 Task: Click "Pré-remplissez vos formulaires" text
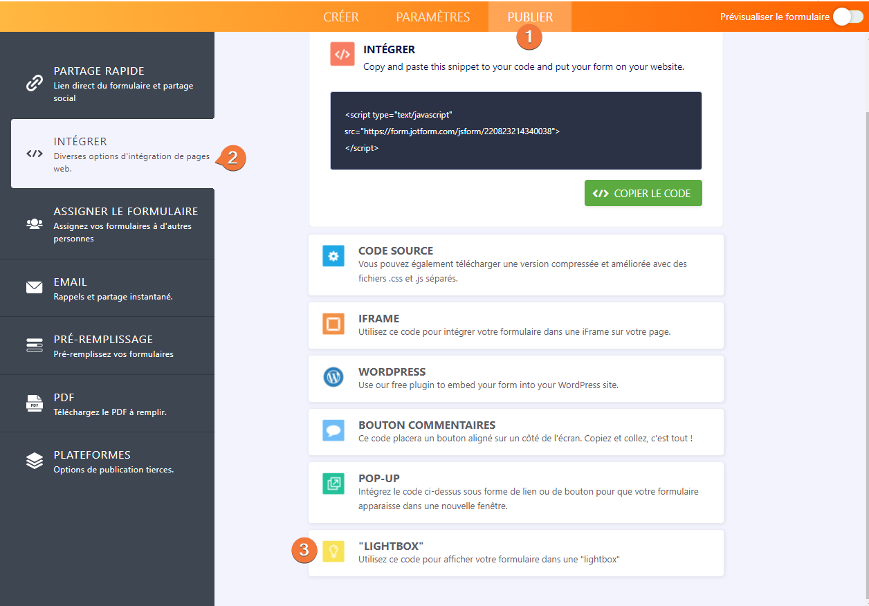(x=113, y=354)
